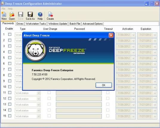160x128 pixels.
Task: Enable password row 8
Action: pyautogui.click(x=10, y=75)
